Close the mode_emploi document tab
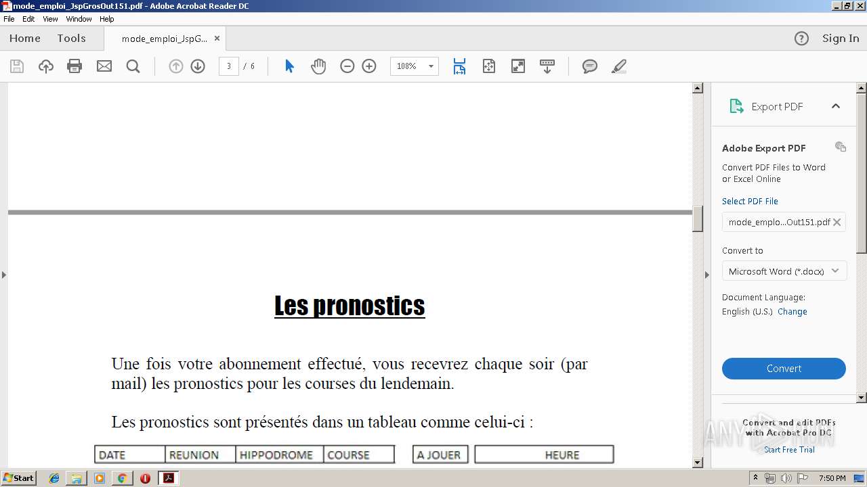867x487 pixels. (217, 39)
